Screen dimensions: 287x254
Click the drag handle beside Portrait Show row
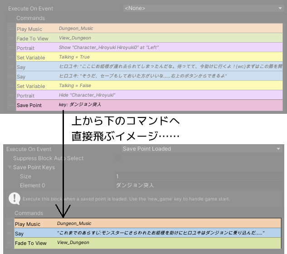click(11, 48)
